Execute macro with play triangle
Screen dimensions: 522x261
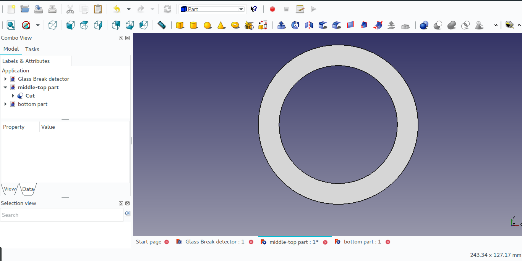tap(314, 9)
